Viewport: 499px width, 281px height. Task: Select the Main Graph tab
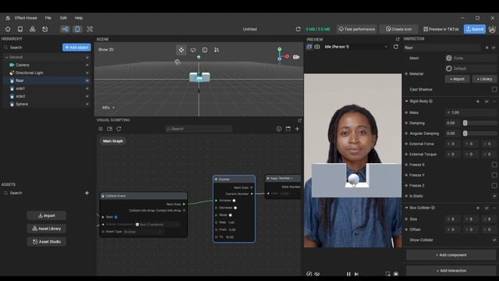coord(112,140)
